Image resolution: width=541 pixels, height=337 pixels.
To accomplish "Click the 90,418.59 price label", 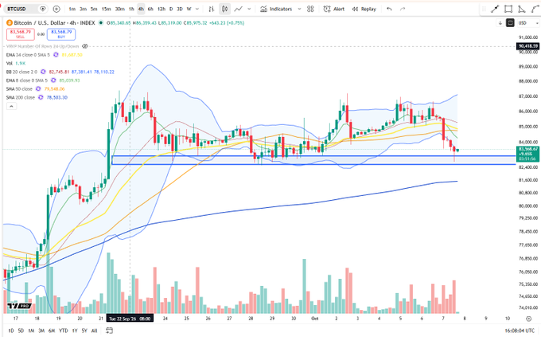I will pos(528,46).
